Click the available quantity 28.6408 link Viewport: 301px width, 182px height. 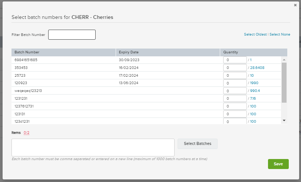[x=257, y=68]
